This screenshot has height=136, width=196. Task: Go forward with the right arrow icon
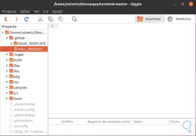[16, 19]
